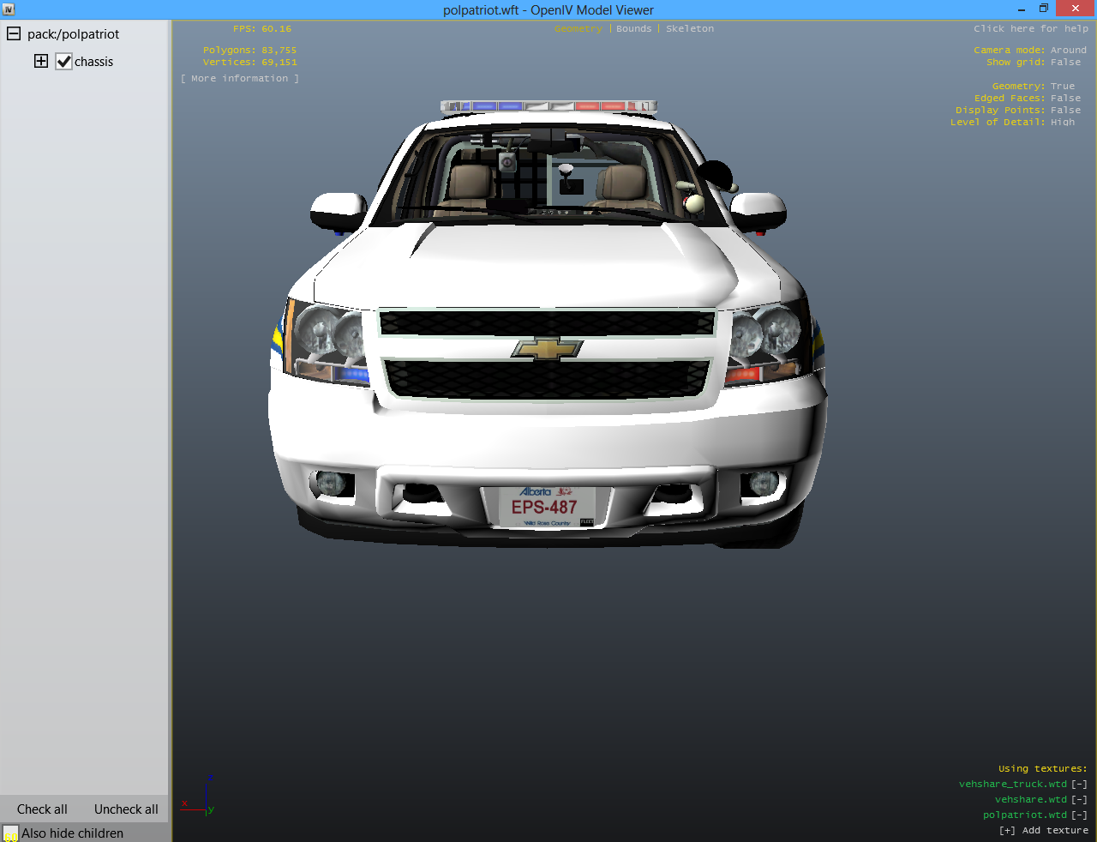Open the Click here for help link
The height and width of the screenshot is (842, 1097).
tap(1030, 29)
